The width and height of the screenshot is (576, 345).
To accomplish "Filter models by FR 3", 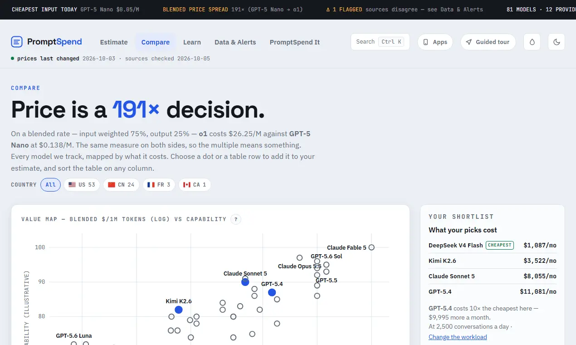I will (x=159, y=185).
